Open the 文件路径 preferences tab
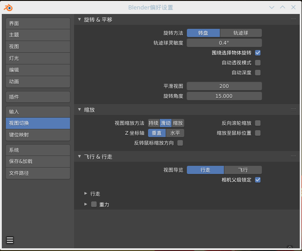This screenshot has width=302, height=251. (38, 173)
